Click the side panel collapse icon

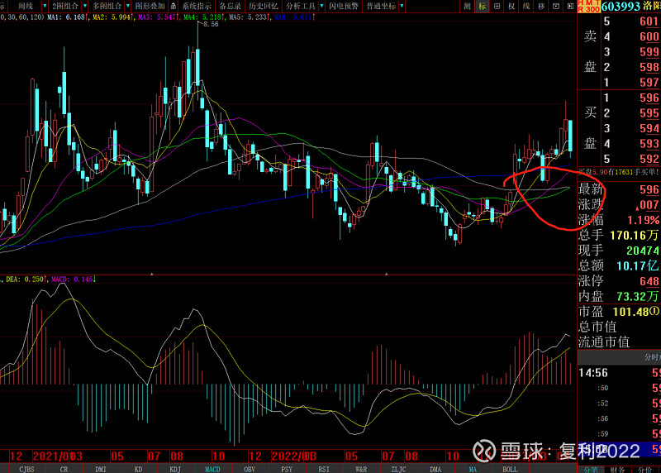(570, 6)
